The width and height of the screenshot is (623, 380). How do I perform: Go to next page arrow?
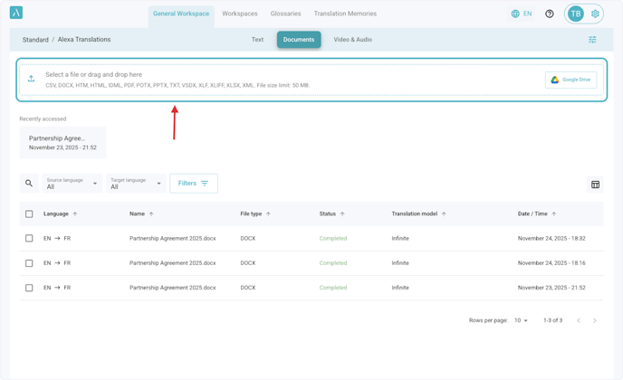click(595, 320)
